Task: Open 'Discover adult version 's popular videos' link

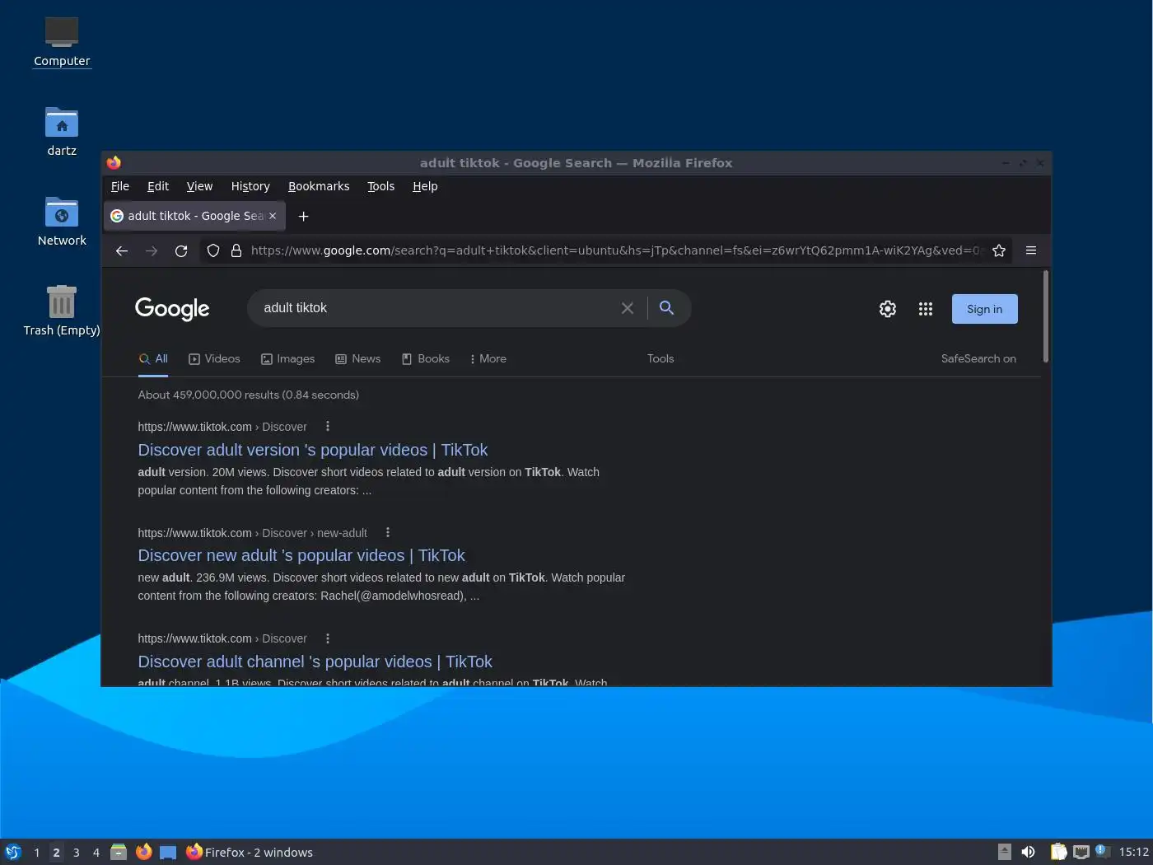Action: [x=313, y=450]
